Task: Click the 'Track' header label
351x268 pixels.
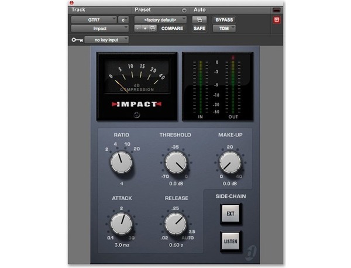Action: (x=78, y=10)
